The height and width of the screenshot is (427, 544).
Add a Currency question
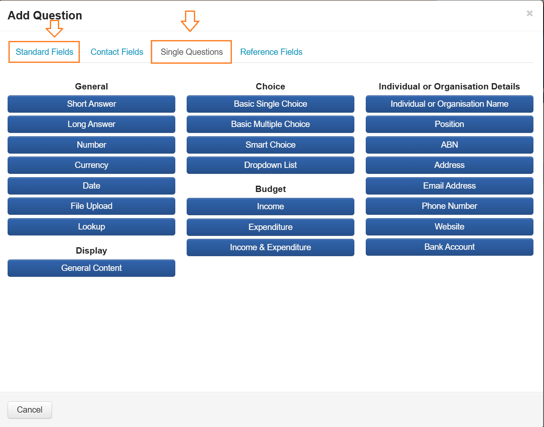pyautogui.click(x=91, y=165)
